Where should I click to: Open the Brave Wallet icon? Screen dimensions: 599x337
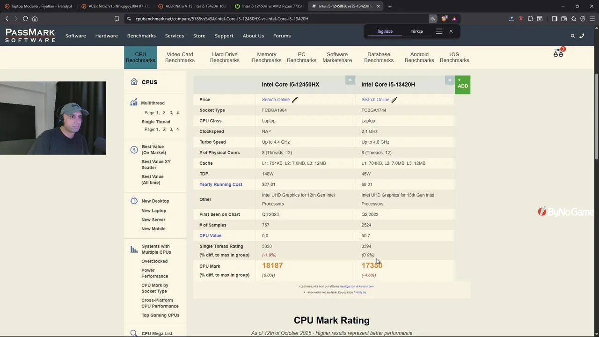(564, 19)
